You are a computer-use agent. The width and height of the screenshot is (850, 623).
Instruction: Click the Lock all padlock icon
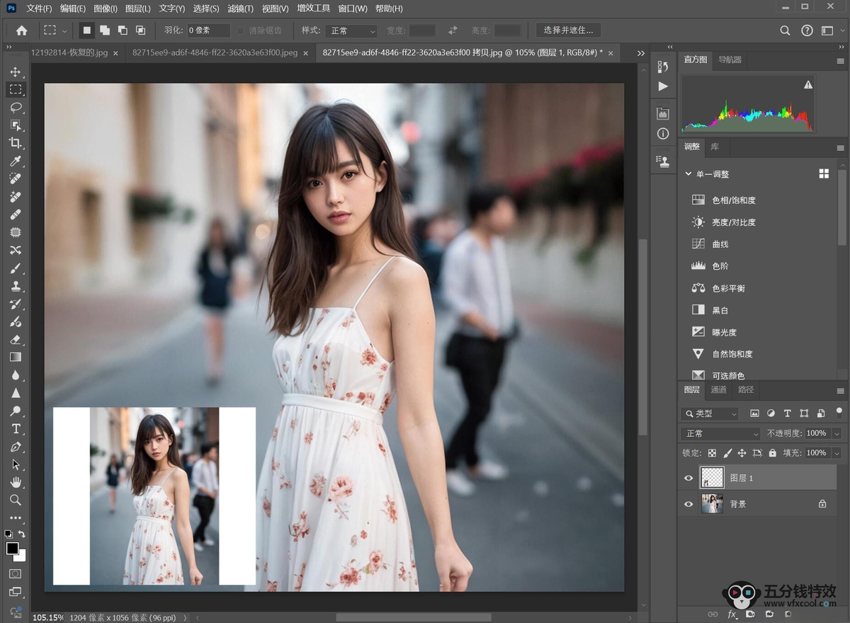coord(772,453)
